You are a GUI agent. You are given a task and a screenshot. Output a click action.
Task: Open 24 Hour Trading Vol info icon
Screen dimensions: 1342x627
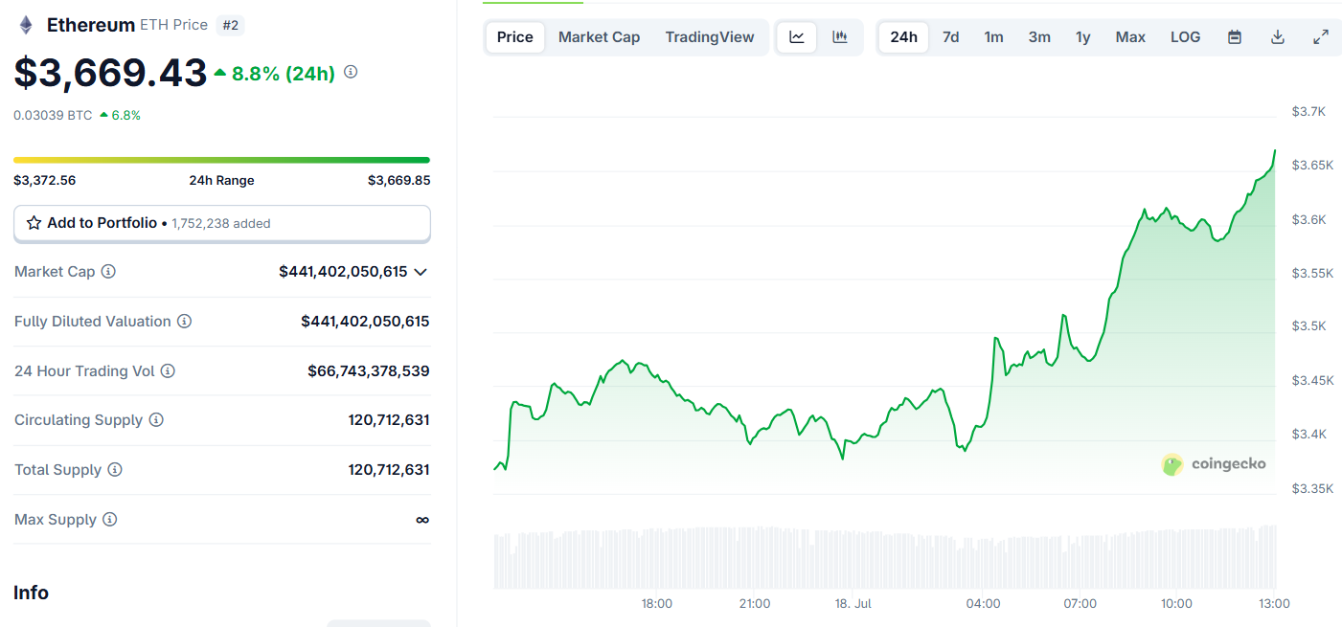[x=168, y=371]
